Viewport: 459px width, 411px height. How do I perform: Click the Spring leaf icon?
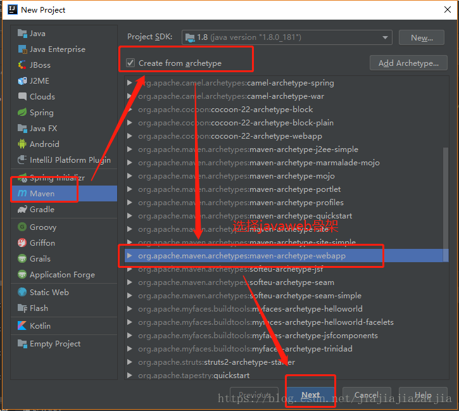pyautogui.click(x=22, y=113)
